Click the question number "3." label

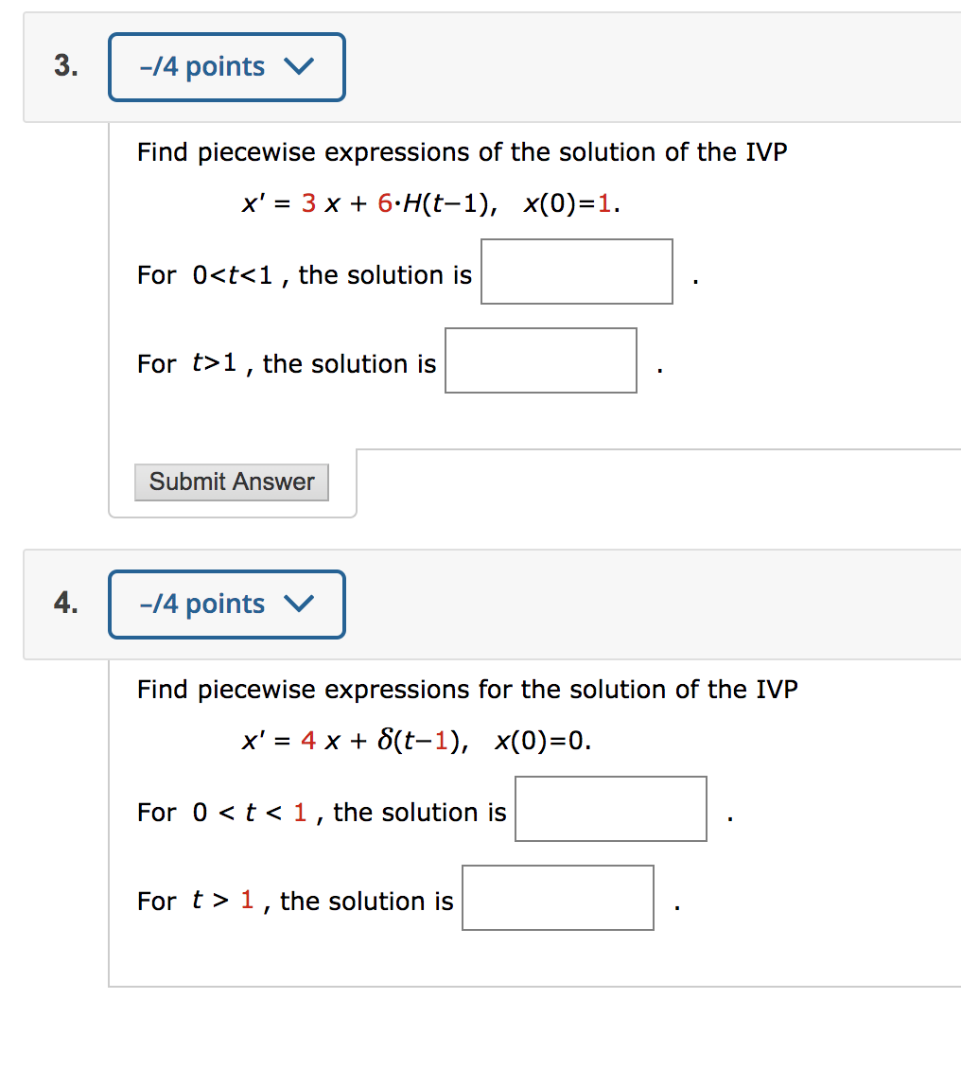tap(66, 65)
